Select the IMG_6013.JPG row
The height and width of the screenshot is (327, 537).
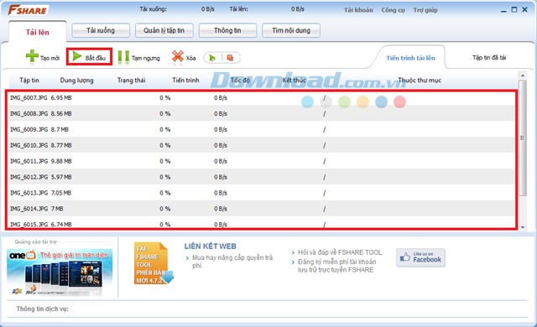[x=261, y=193]
